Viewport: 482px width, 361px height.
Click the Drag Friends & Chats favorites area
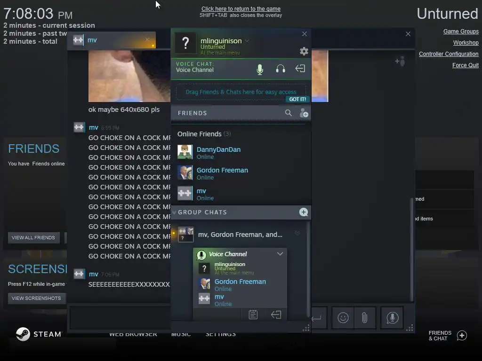point(241,92)
